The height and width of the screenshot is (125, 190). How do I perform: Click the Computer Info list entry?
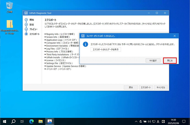(62, 43)
